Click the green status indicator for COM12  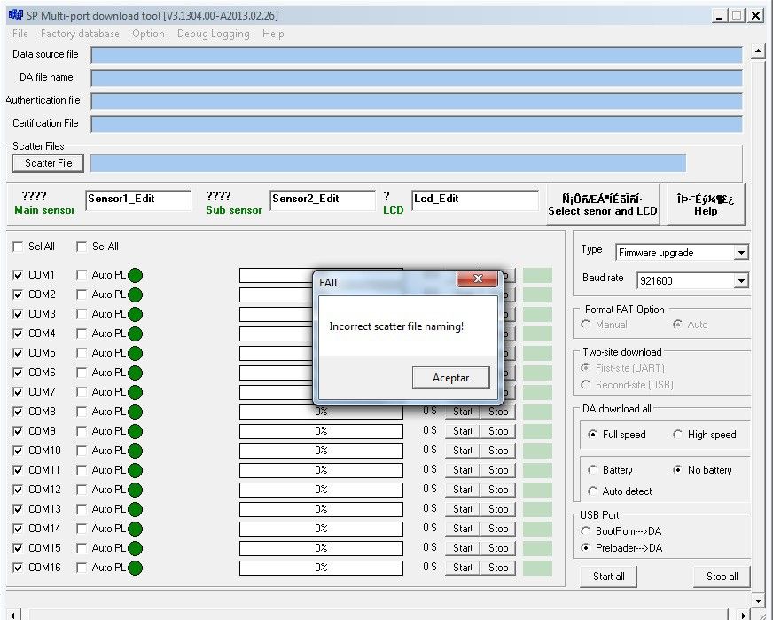click(135, 490)
